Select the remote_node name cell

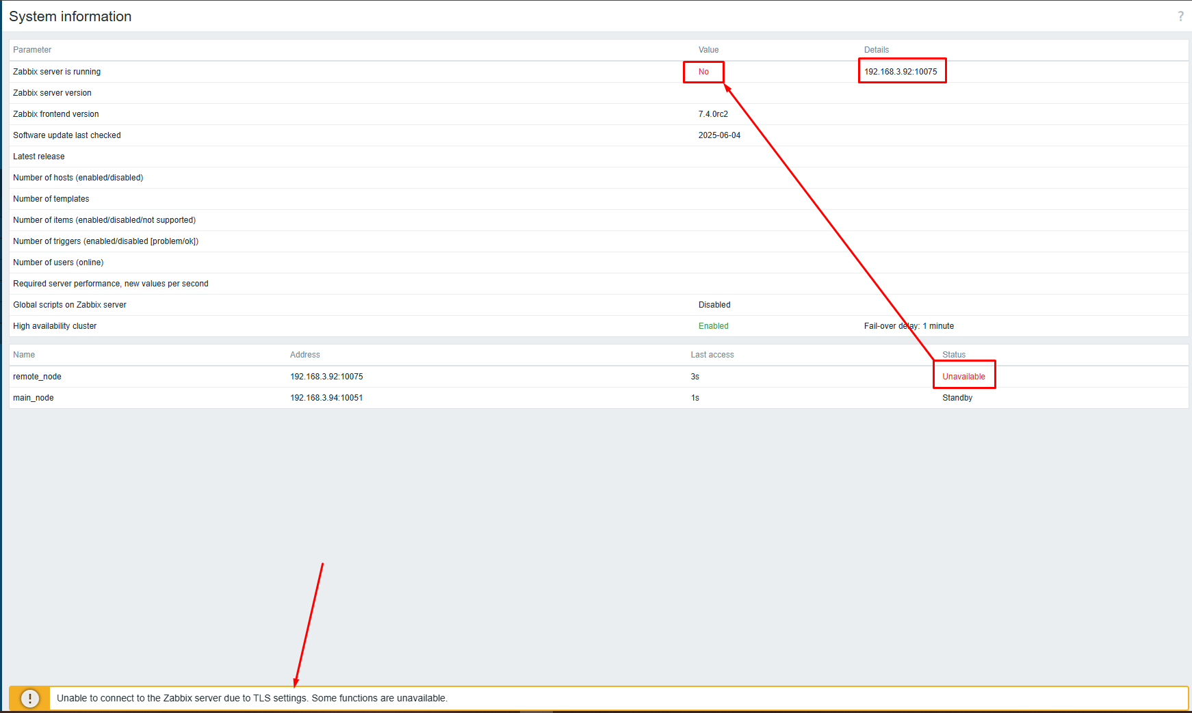(x=37, y=377)
